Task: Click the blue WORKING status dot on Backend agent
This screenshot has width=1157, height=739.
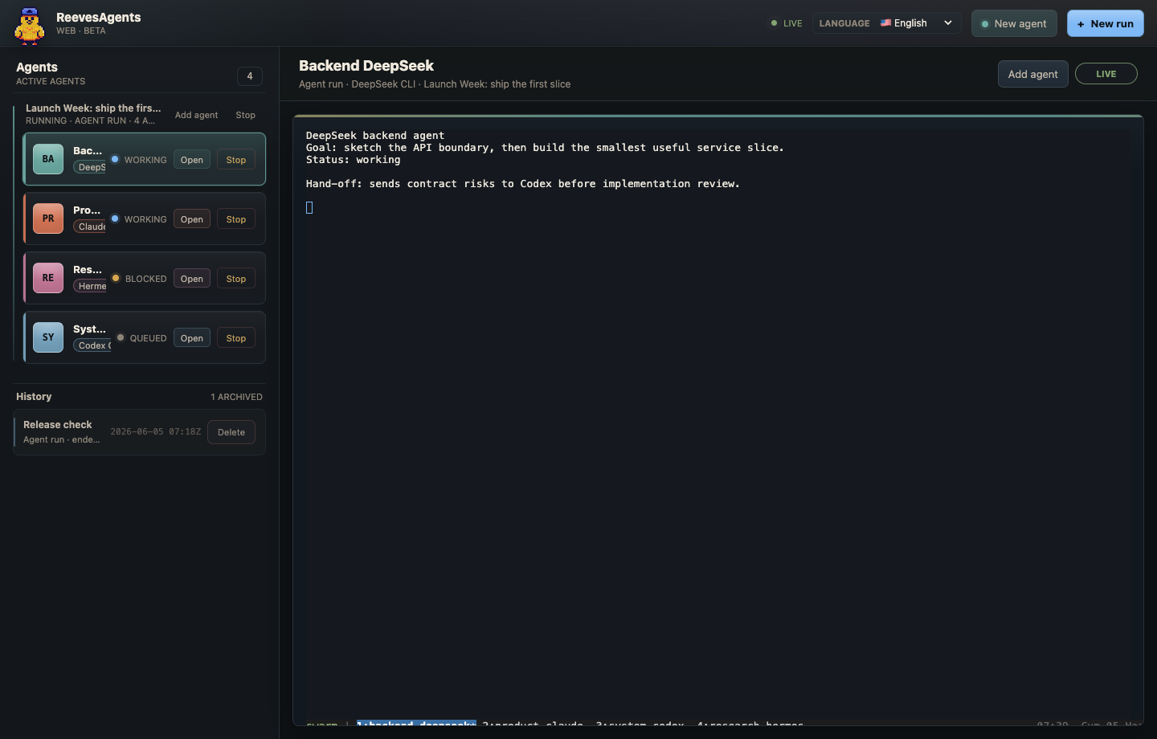Action: click(x=115, y=159)
